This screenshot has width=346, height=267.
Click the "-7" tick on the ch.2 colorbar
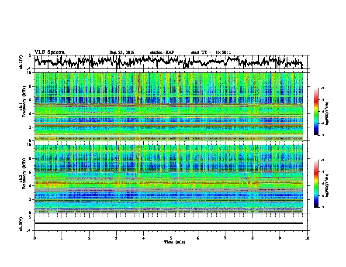322,208
